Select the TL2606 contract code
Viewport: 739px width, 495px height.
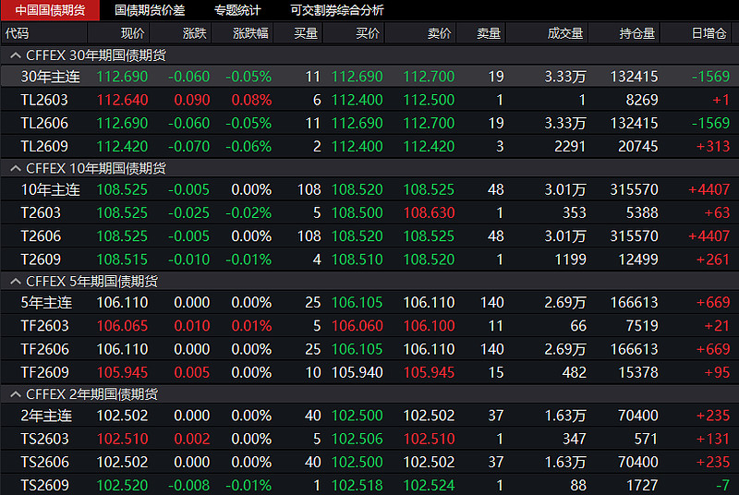pos(44,124)
